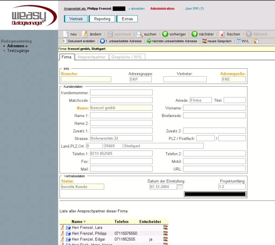Click inside the 'Kundennummer' input field
Viewport: 275px width, 245px height.
(121, 92)
